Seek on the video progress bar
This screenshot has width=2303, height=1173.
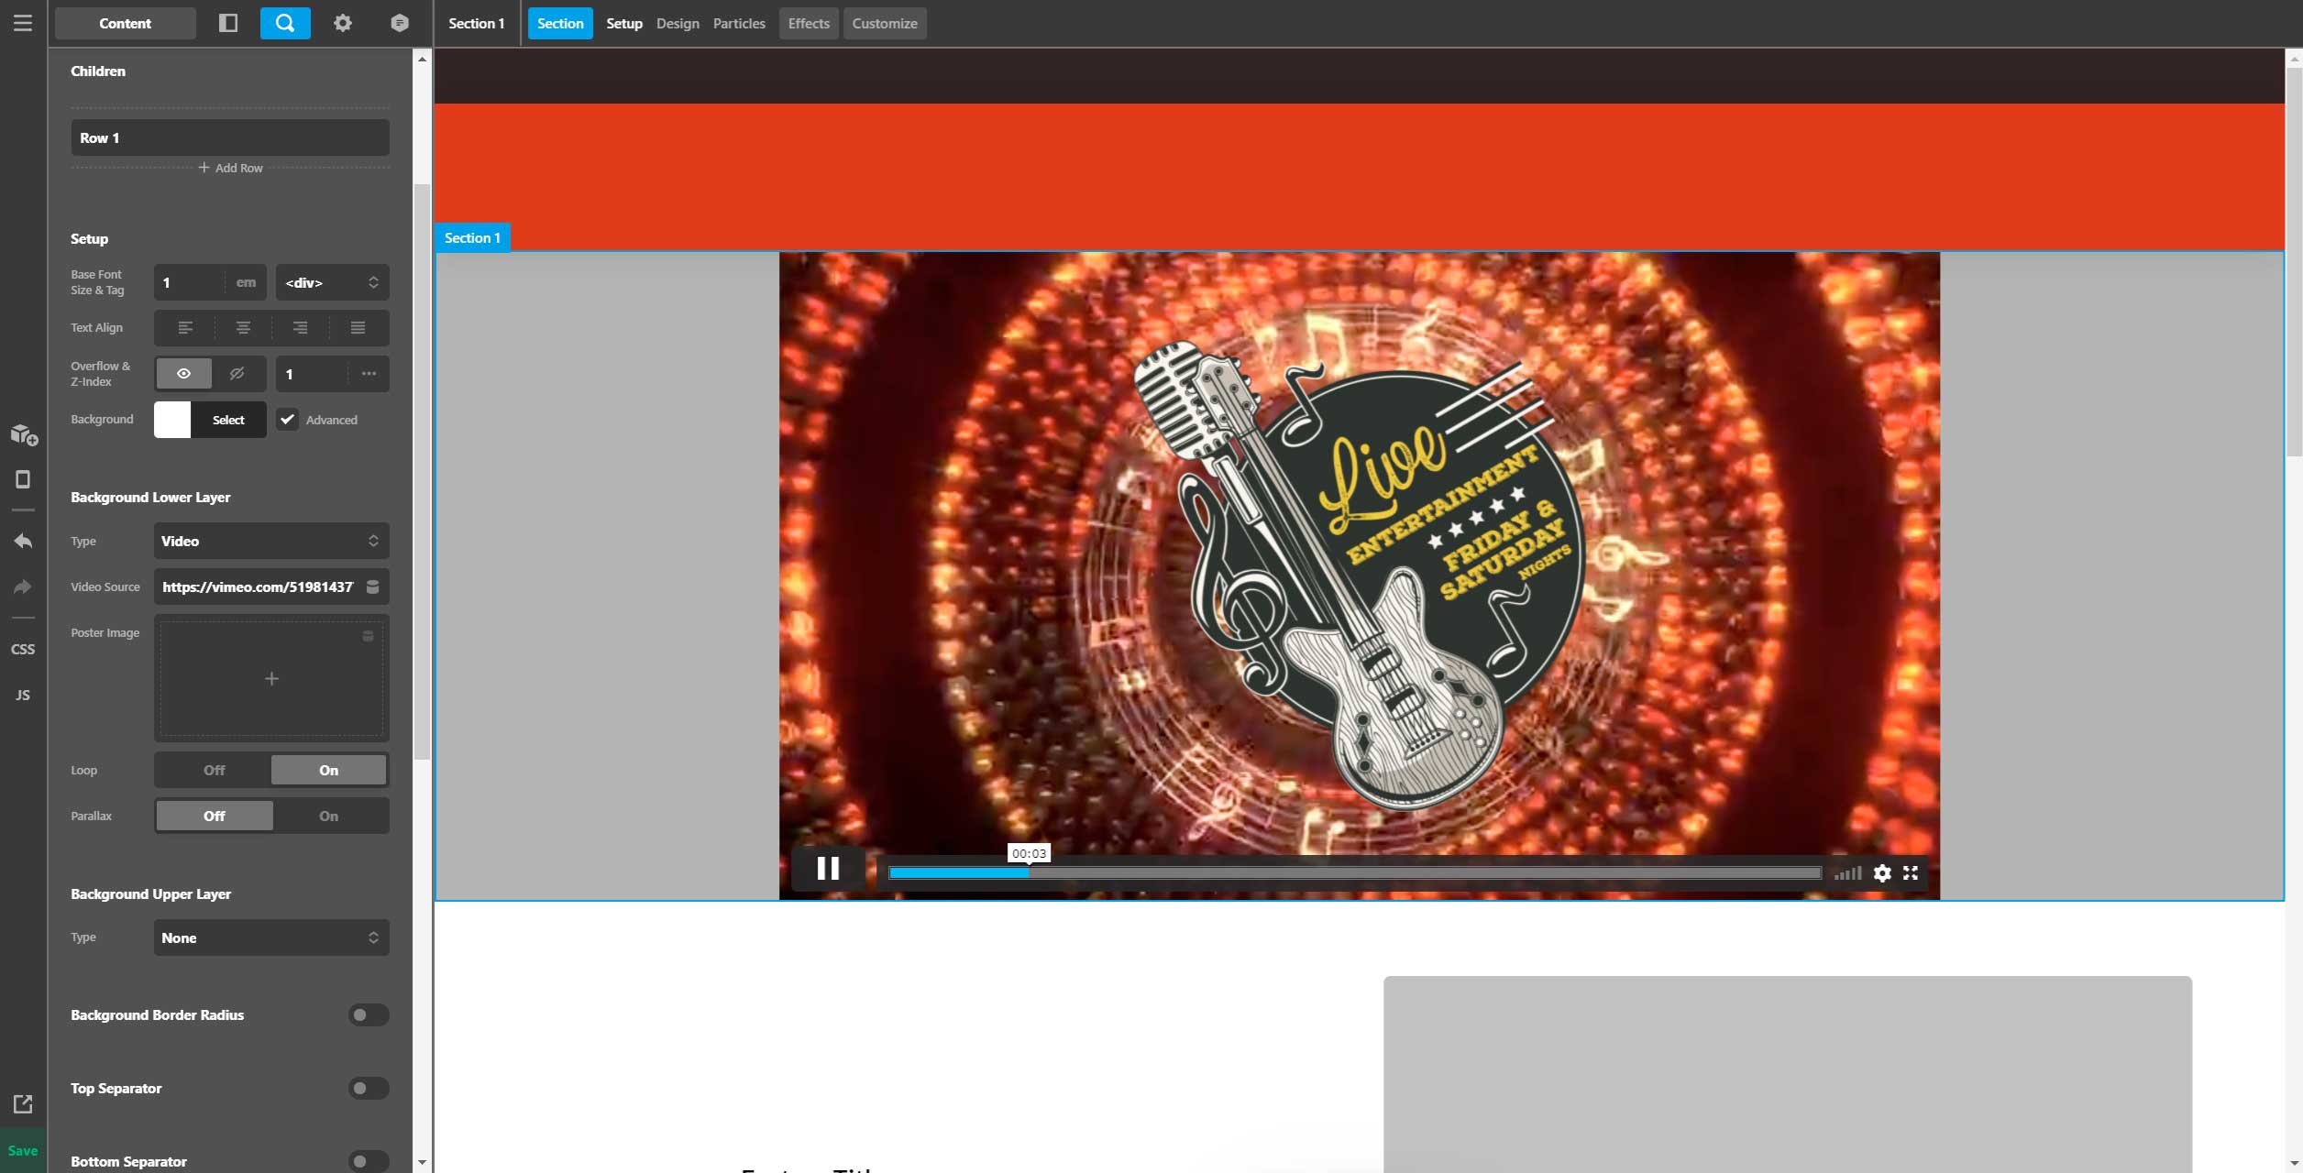[x=1355, y=873]
